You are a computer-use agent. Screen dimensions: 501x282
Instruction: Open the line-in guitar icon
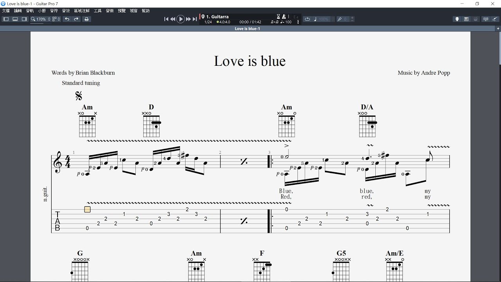pyautogui.click(x=495, y=19)
